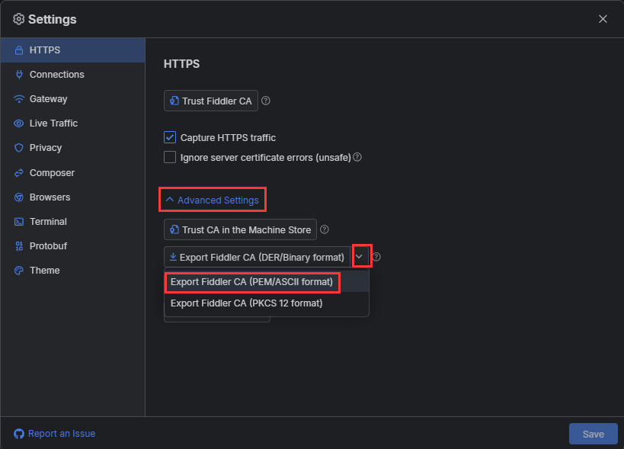The image size is (624, 449).
Task: Click the Connections plug icon
Action: coord(19,75)
